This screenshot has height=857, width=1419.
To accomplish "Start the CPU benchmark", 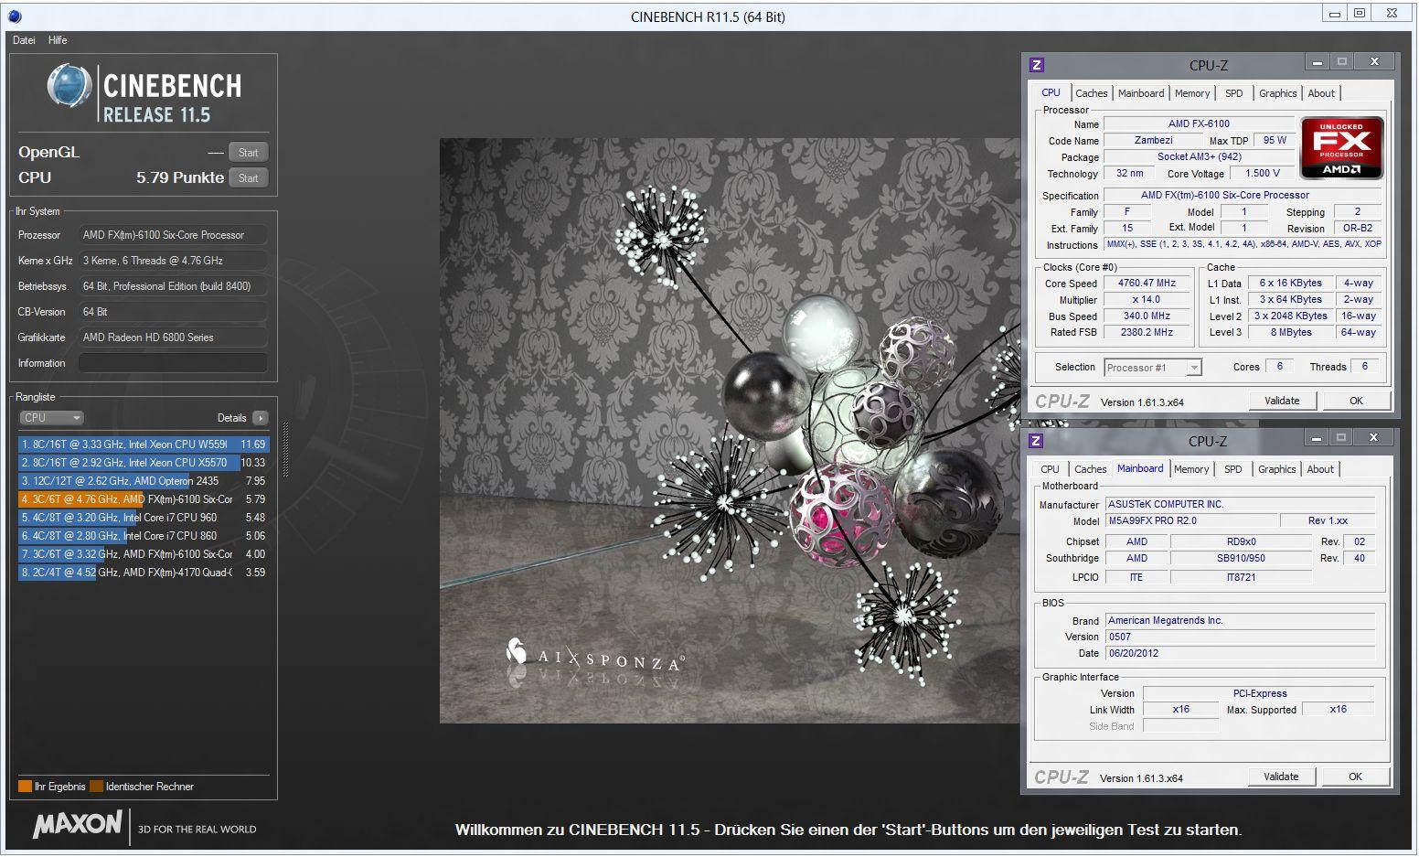I will point(248,178).
